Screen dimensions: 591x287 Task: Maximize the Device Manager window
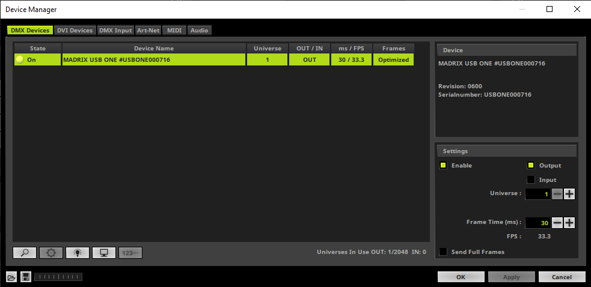(x=550, y=9)
